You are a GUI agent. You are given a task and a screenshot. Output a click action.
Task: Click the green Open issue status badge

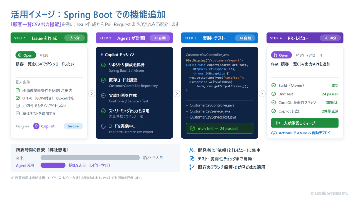[x=26, y=55]
